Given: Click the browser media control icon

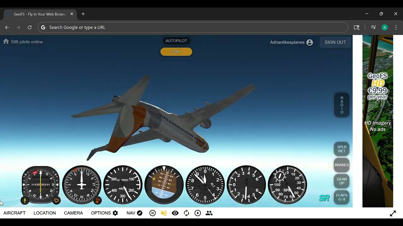Looking at the screenshot, I should (x=373, y=28).
